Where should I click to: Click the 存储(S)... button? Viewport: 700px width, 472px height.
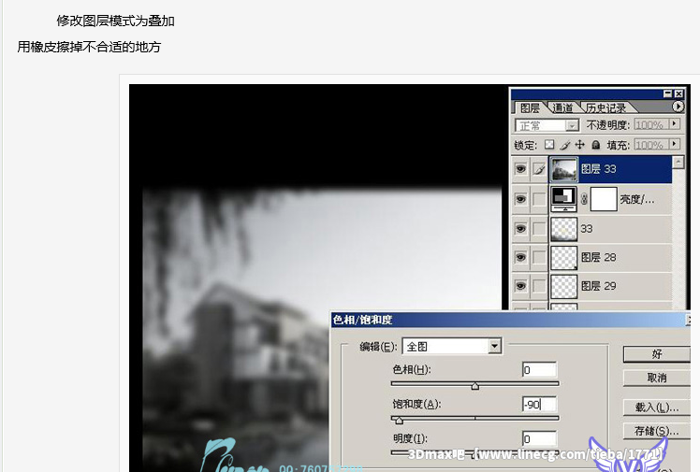pos(656,431)
